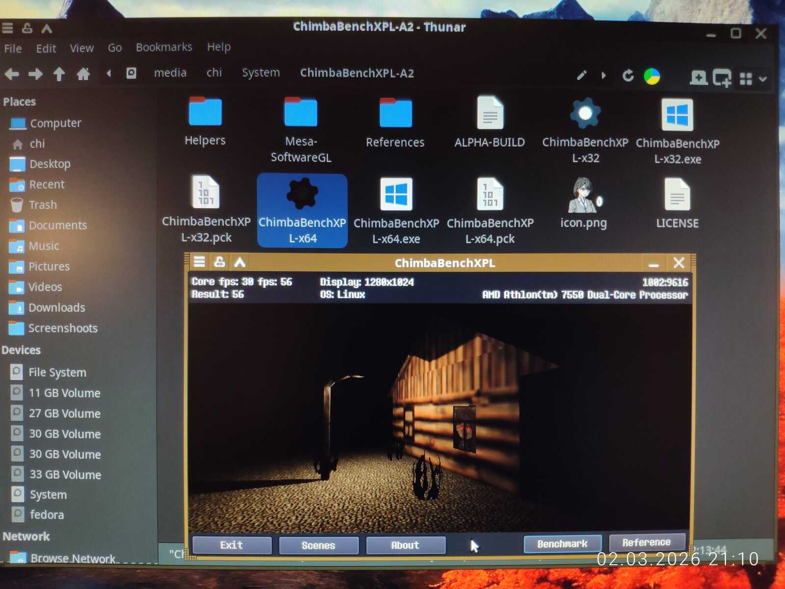Open Recent in the Places sidebar

pyautogui.click(x=37, y=185)
